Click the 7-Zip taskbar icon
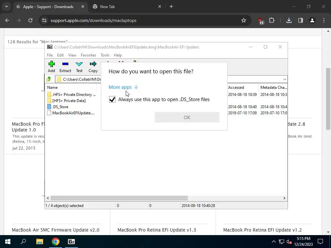Screen dimensions: 331x248 coord(71,242)
